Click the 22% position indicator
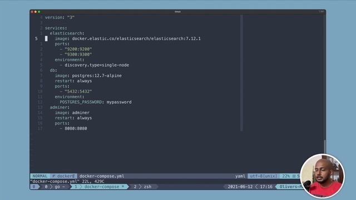 pyautogui.click(x=286, y=176)
